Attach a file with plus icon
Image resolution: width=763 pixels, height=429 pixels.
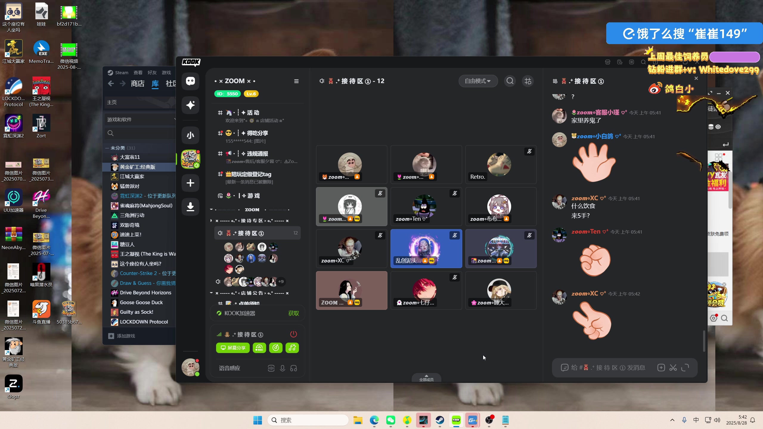click(x=661, y=368)
